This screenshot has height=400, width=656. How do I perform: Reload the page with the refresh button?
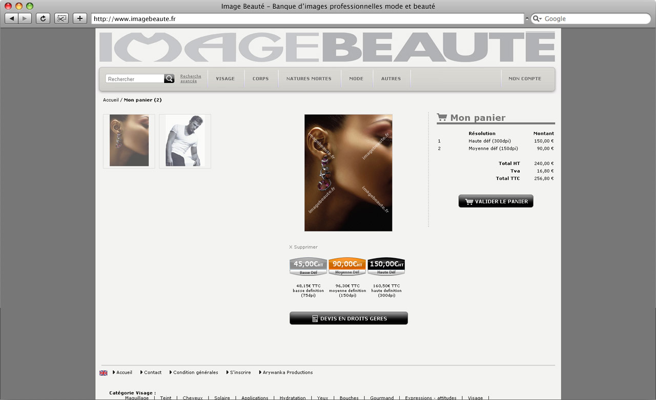tap(43, 18)
